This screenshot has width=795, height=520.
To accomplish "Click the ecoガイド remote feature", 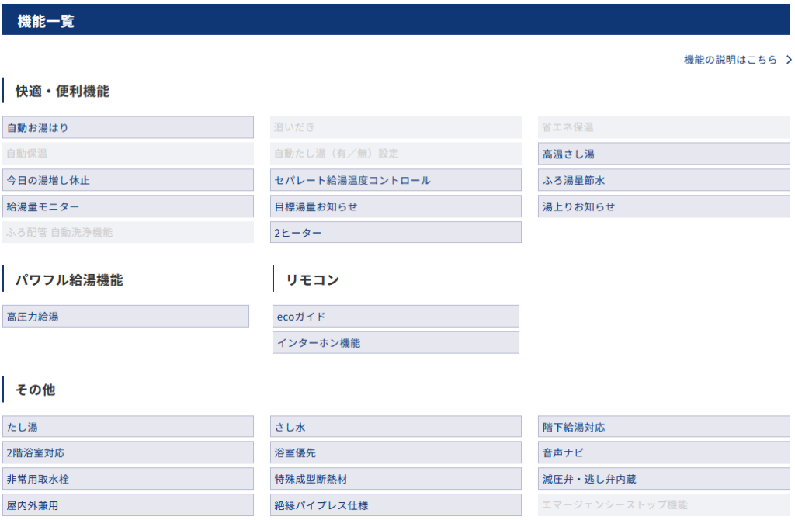I will pos(396,316).
